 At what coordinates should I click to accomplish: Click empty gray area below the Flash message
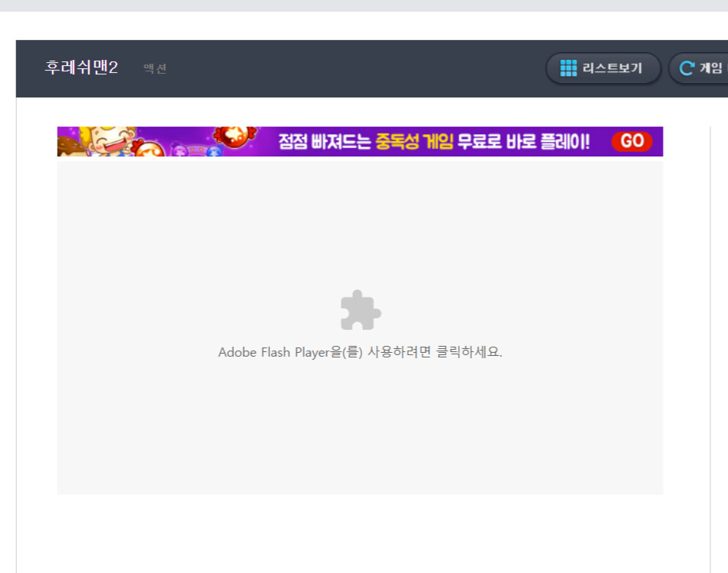point(360,430)
